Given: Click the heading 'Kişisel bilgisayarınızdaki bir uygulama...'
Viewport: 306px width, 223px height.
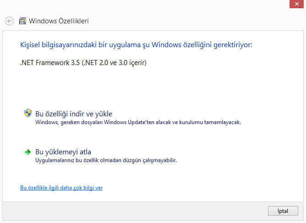Looking at the screenshot, I should (136, 45).
